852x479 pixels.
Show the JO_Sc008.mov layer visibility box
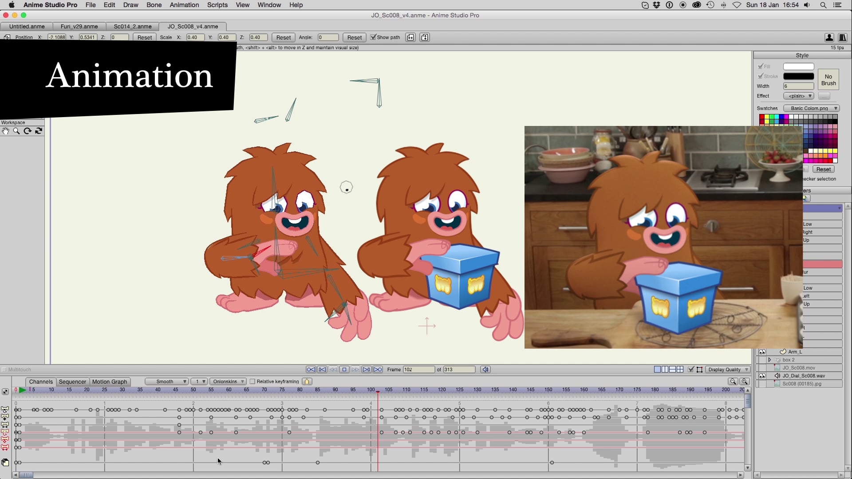(762, 368)
